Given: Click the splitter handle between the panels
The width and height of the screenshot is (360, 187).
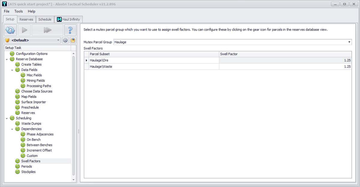Looking at the screenshot, I should (79, 131).
